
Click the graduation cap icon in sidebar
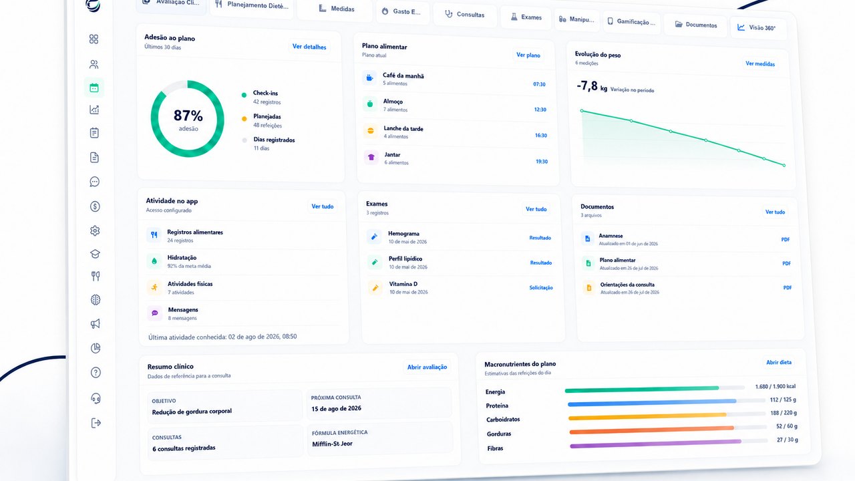(95, 254)
